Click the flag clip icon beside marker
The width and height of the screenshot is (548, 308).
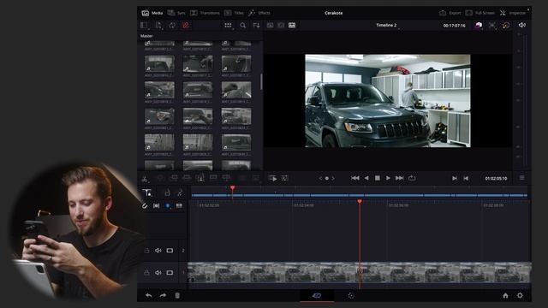tap(179, 206)
